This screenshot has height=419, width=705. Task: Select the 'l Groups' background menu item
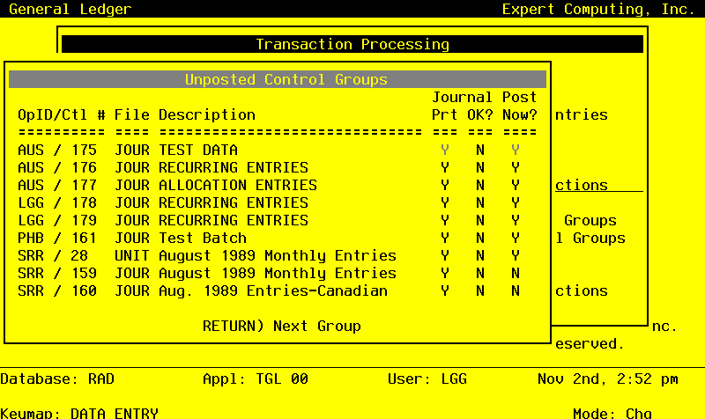point(590,238)
